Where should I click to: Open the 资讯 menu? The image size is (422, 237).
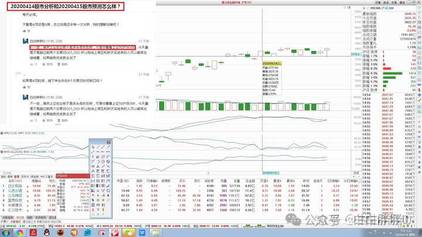(386, 2)
